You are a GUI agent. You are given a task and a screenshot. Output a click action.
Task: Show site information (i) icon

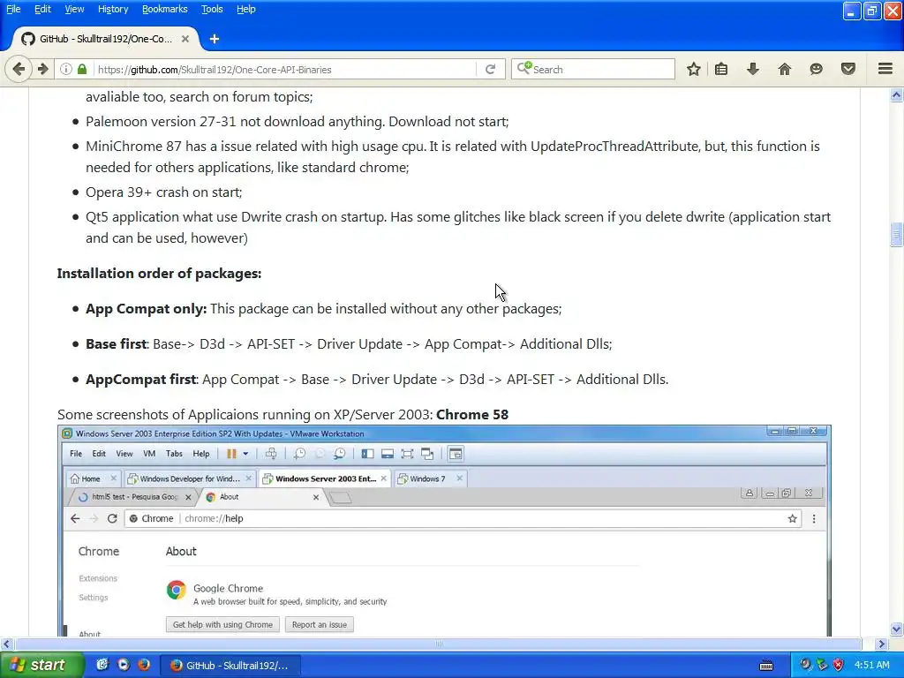(x=65, y=69)
